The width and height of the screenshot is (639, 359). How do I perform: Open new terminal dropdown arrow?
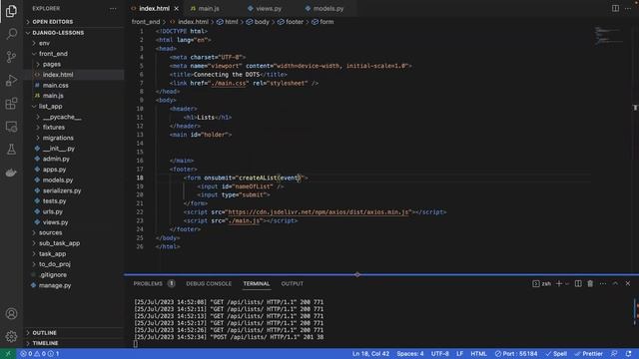point(567,283)
